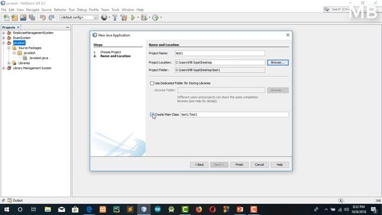Screen dimensions: 382x215
Task: Toggle Use Dedicated Folder for Storing Libraries
Action: tap(152, 84)
